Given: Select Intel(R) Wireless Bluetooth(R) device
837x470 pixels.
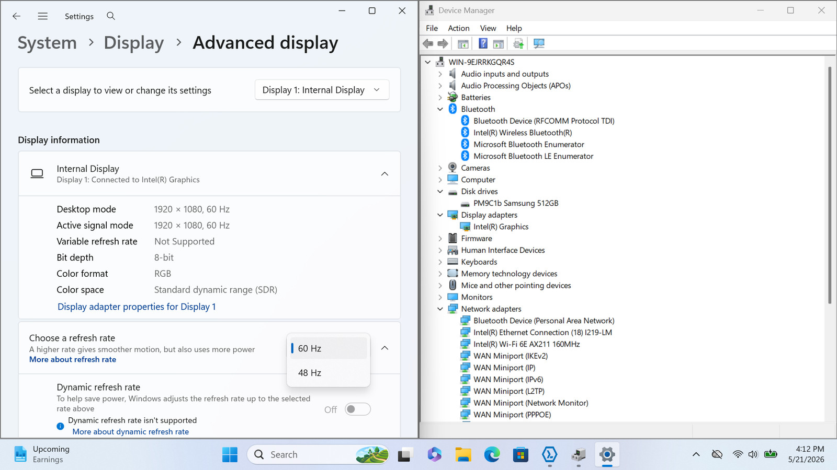Looking at the screenshot, I should 523,133.
